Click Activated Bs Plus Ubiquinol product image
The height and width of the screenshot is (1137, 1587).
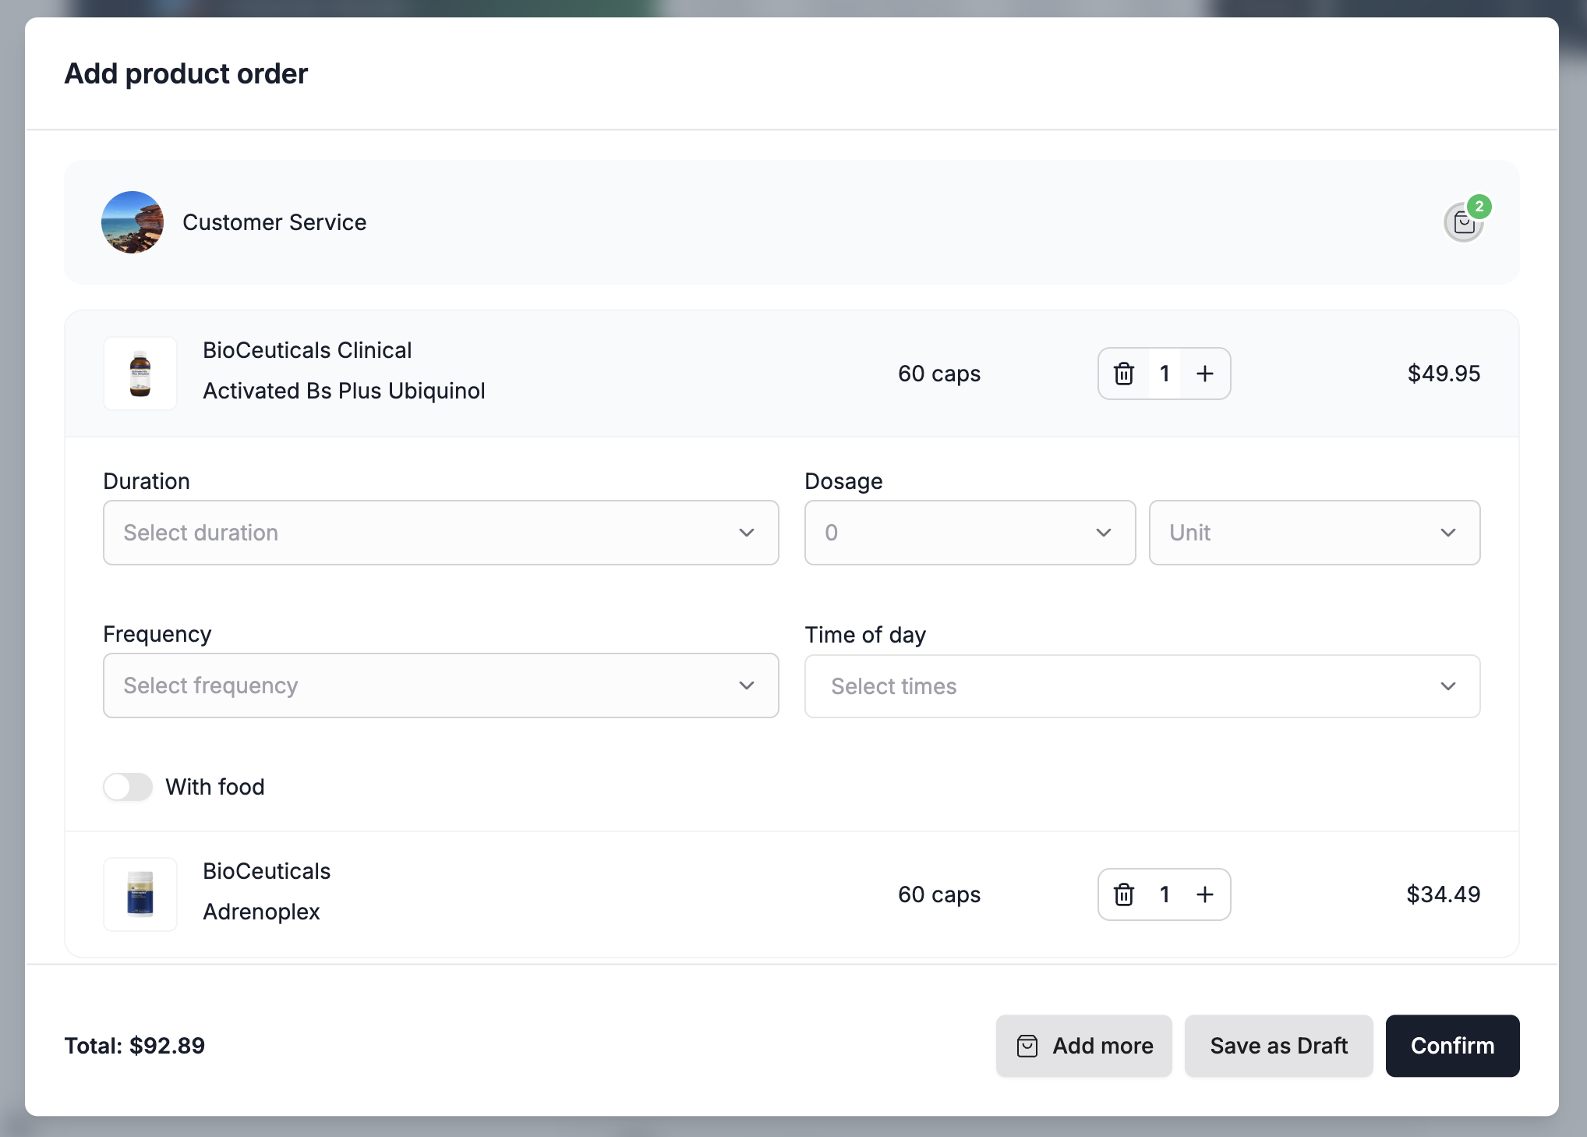(x=140, y=374)
